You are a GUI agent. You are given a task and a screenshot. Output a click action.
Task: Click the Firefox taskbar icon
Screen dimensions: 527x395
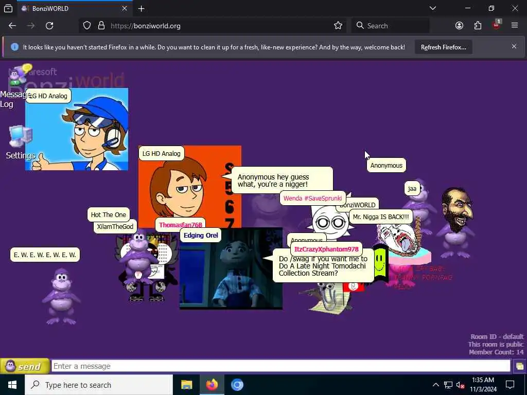point(212,385)
